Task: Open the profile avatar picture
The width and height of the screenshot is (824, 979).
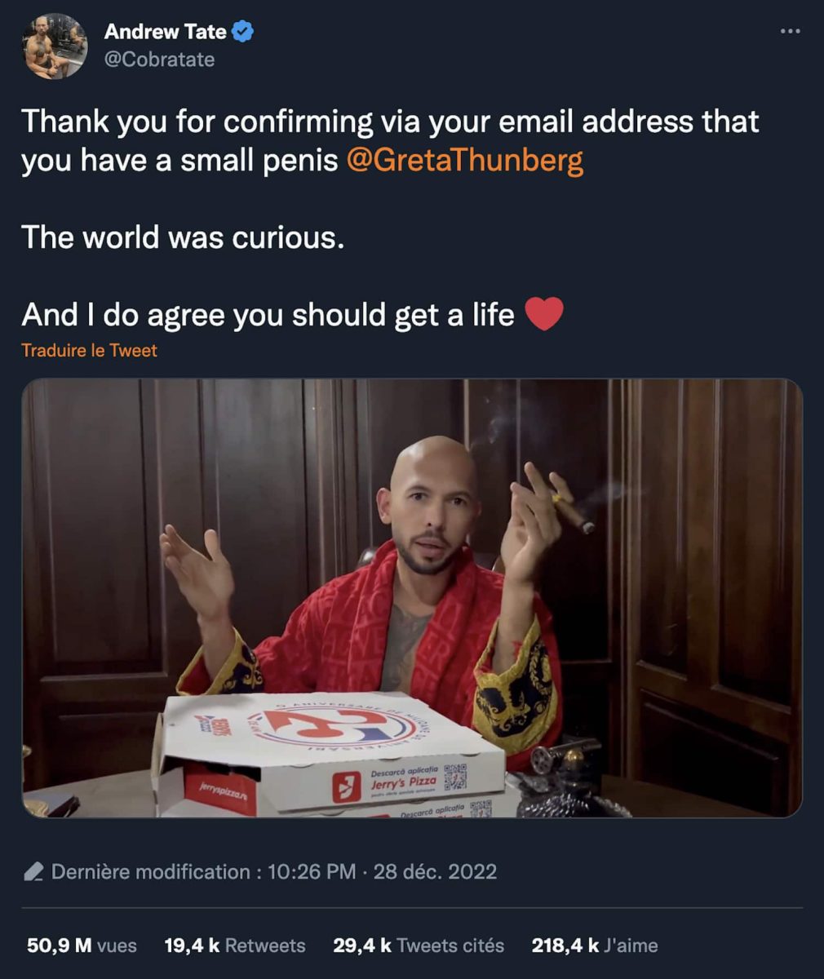Action: (x=55, y=47)
